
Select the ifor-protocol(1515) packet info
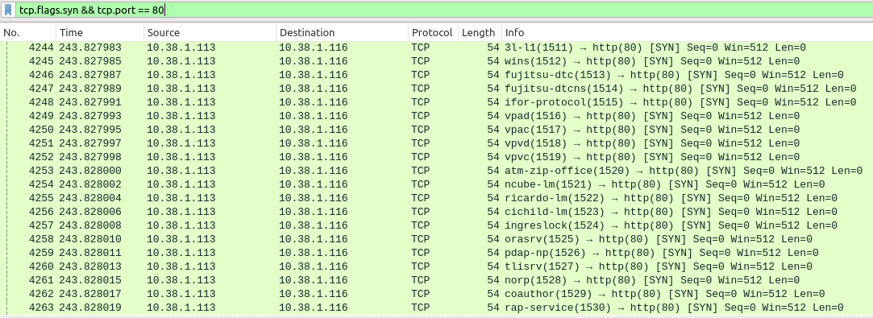(680, 102)
